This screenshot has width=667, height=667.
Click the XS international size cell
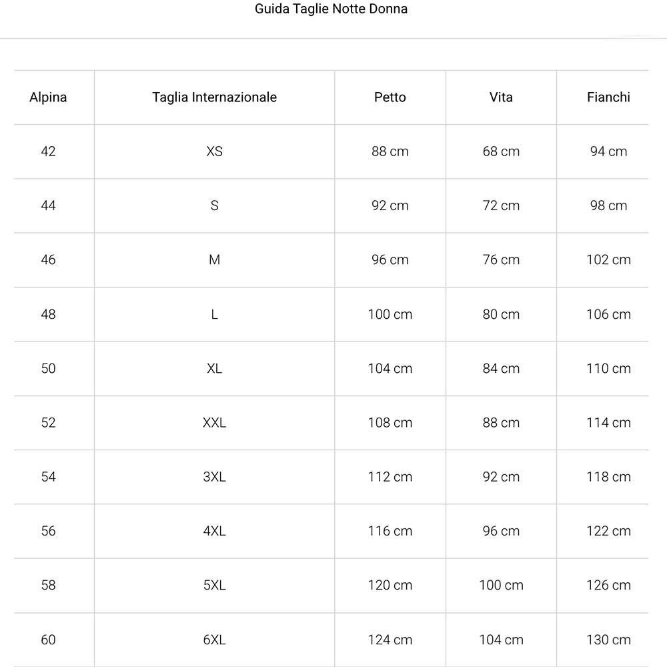click(x=214, y=151)
